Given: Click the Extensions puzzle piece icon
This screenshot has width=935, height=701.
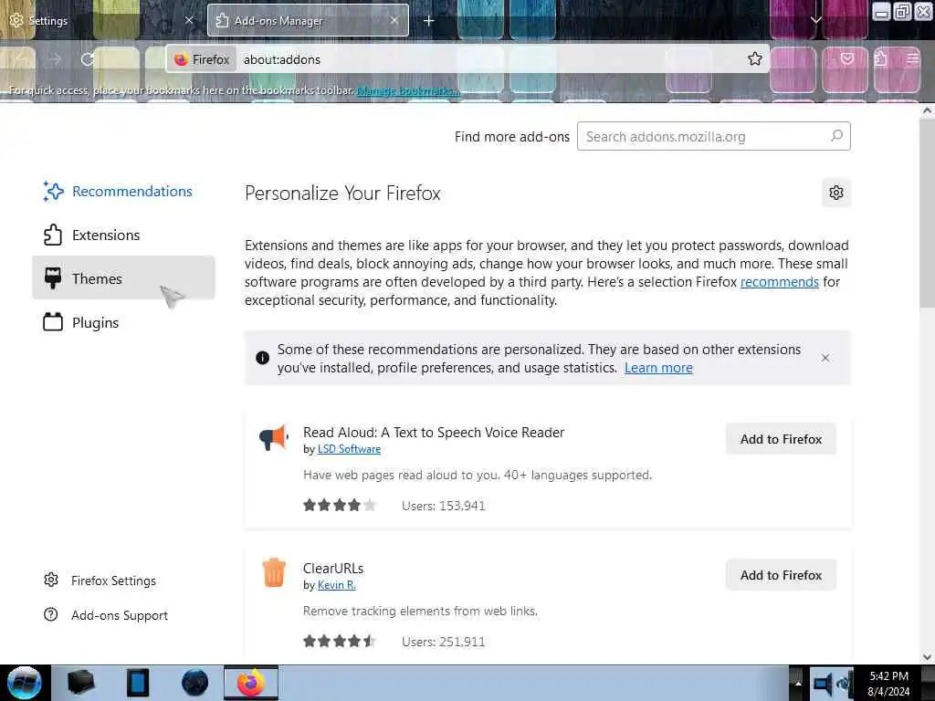Looking at the screenshot, I should [52, 235].
